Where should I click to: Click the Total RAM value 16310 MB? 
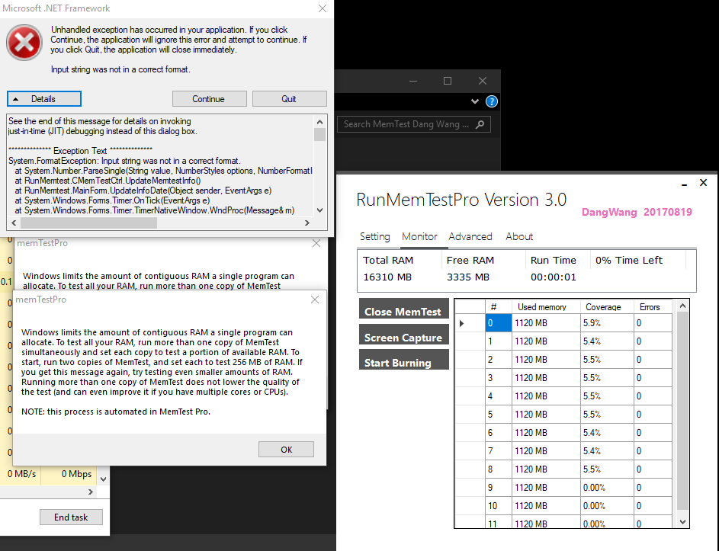[x=387, y=277]
